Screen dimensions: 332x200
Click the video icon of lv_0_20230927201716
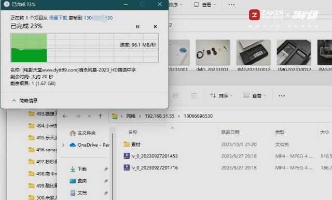[x=127, y=167]
